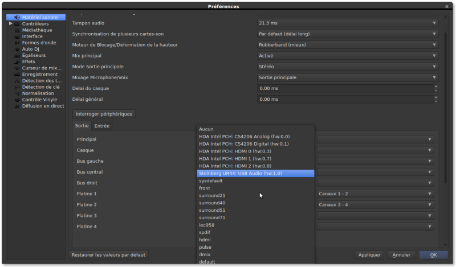Click the Appliquer button

click(368, 255)
